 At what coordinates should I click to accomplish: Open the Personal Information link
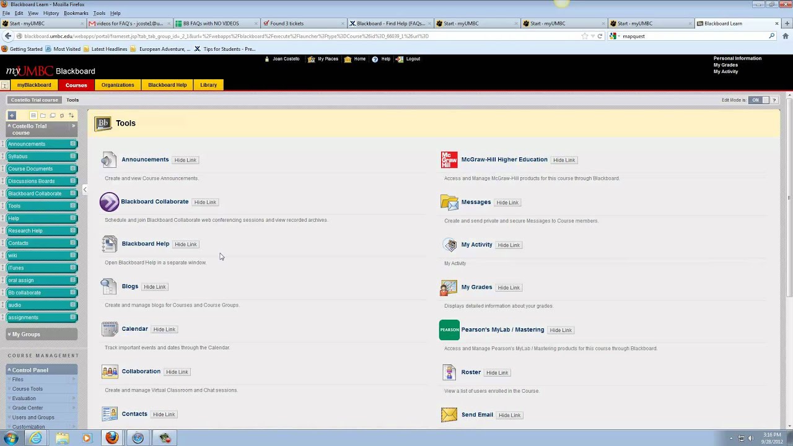[737, 58]
